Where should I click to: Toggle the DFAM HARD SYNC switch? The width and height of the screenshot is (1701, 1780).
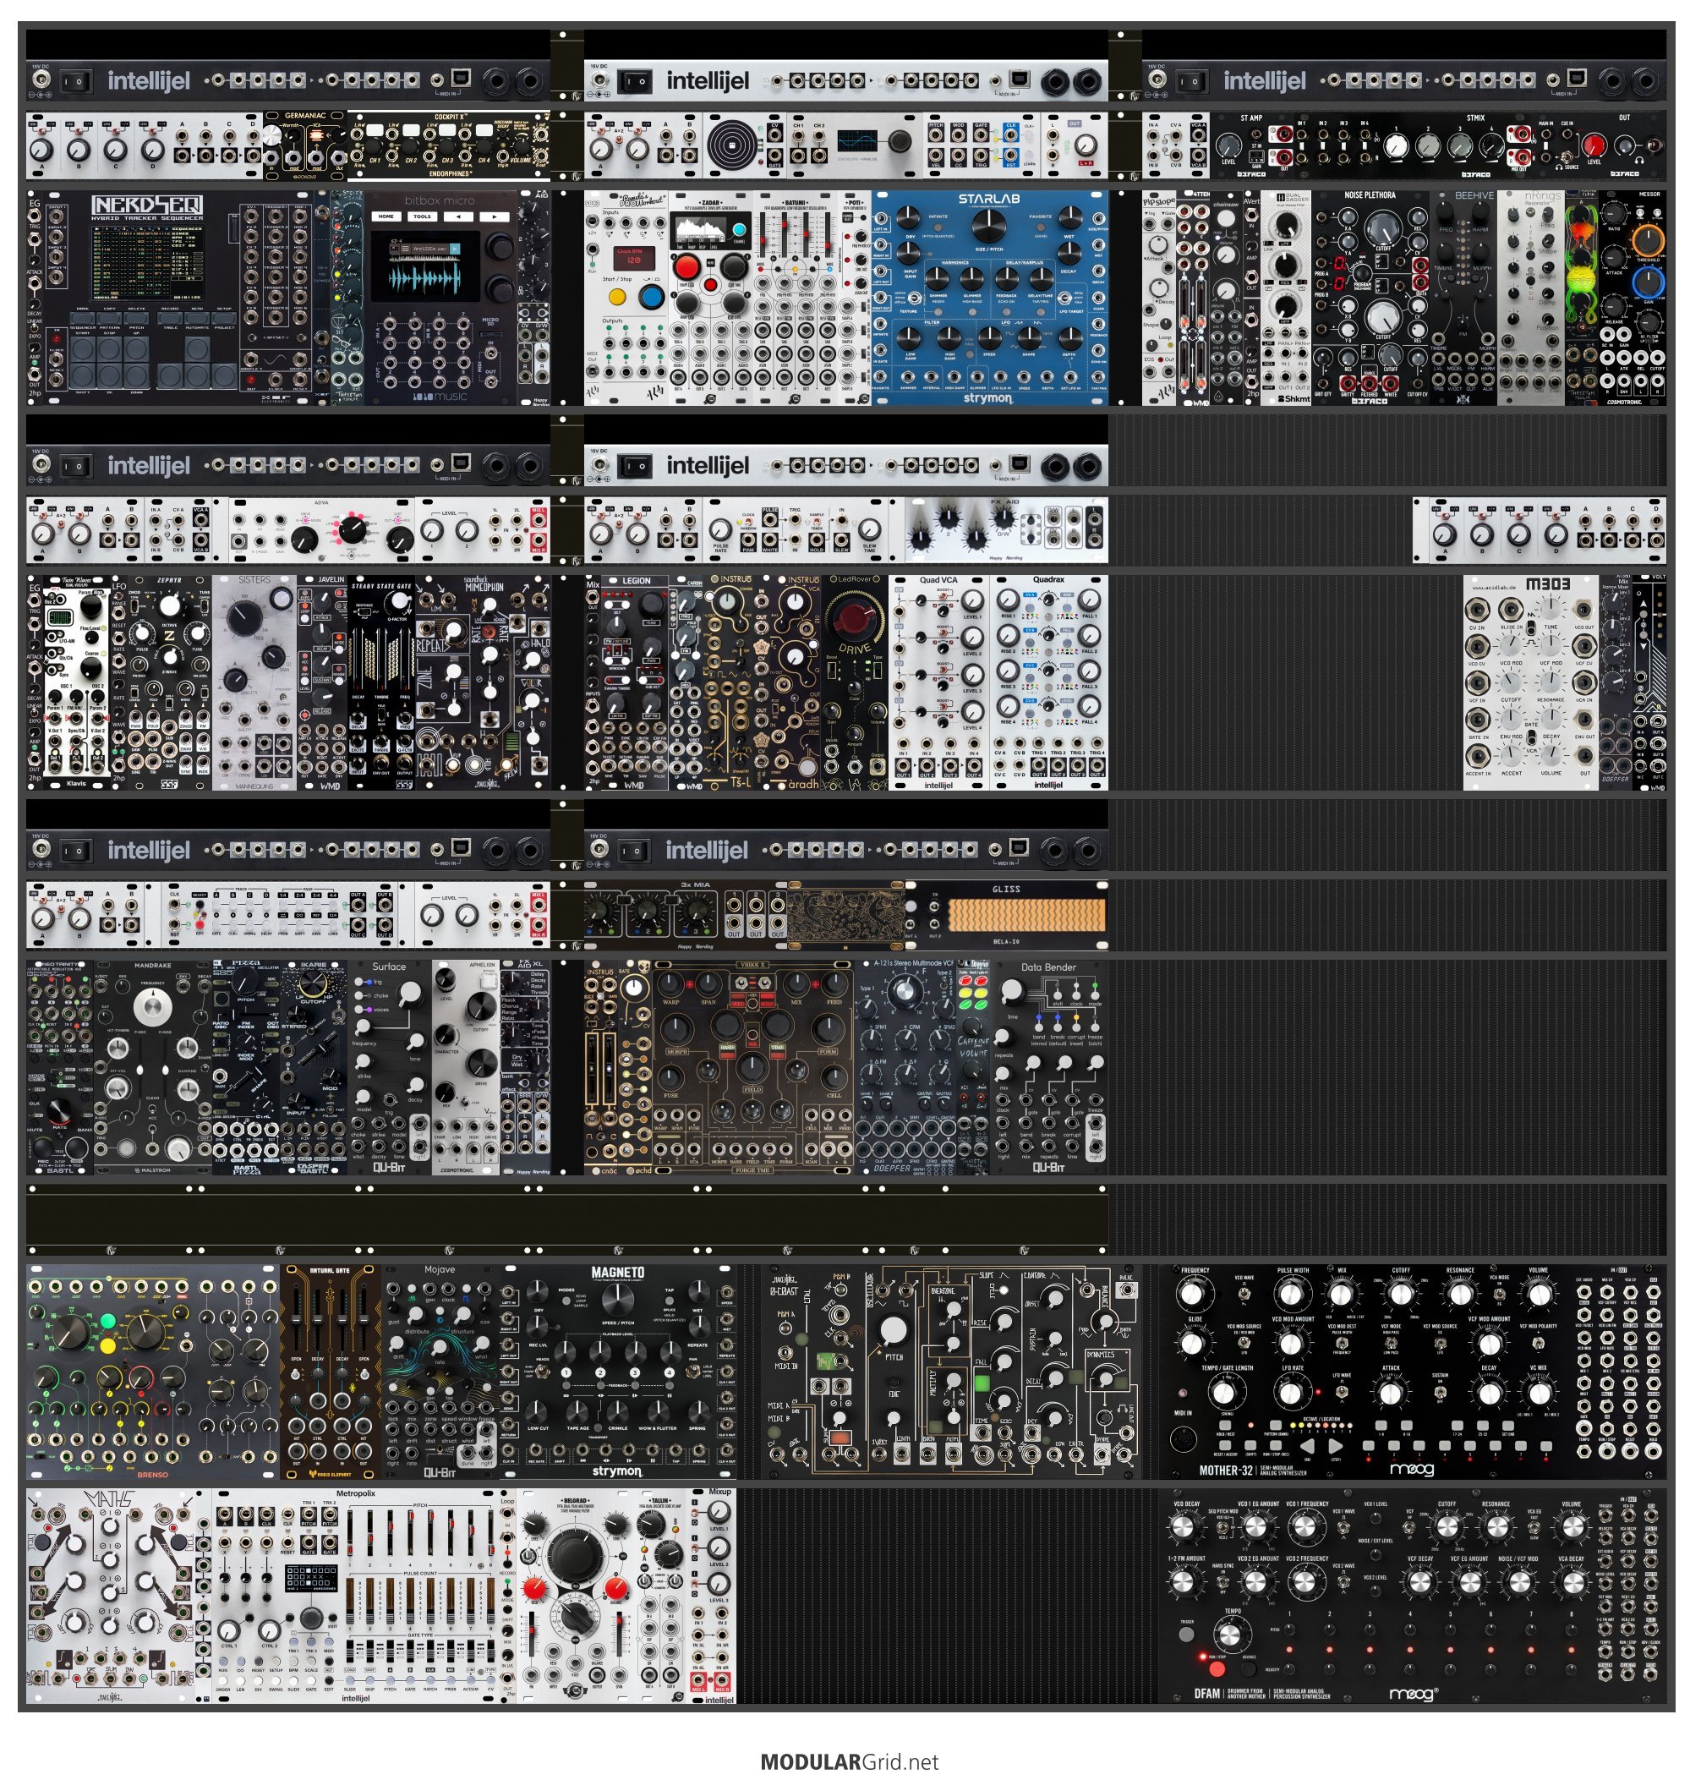point(1222,1582)
